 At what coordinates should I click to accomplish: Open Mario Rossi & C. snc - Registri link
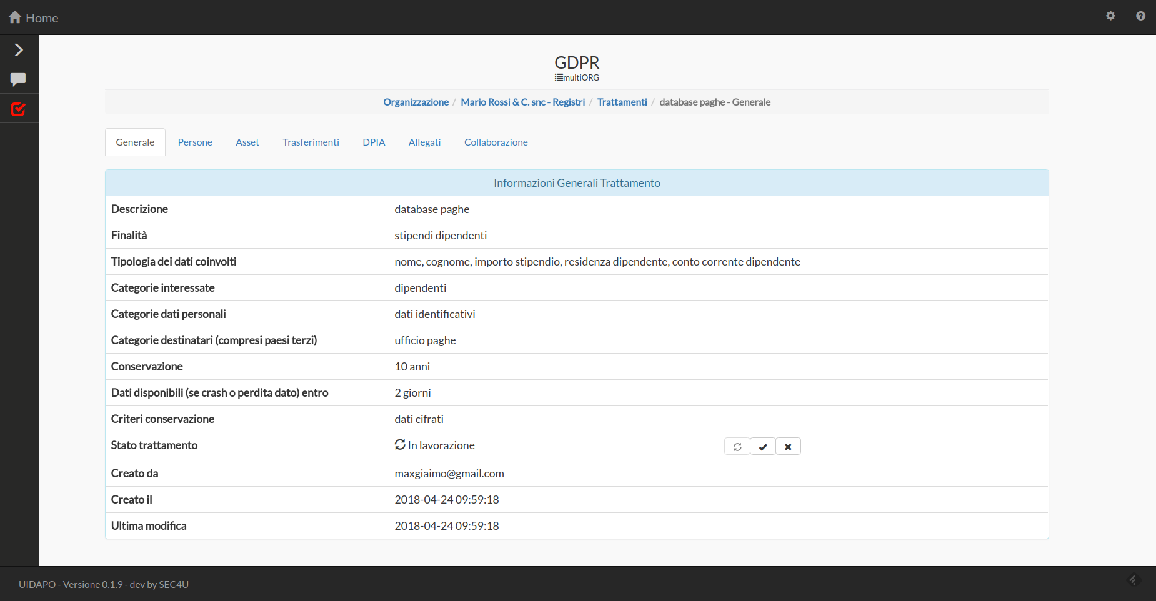523,102
